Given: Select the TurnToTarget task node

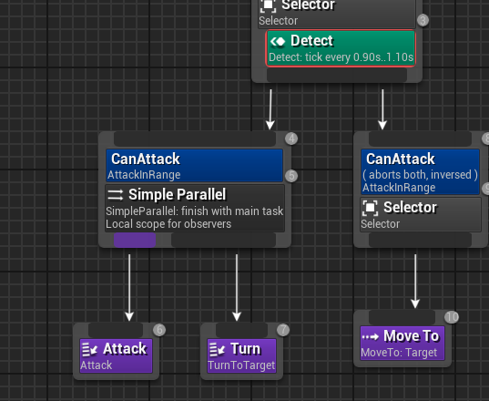Looking at the screenshot, I should [241, 355].
